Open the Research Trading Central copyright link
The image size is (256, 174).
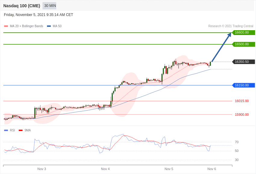[231, 26]
